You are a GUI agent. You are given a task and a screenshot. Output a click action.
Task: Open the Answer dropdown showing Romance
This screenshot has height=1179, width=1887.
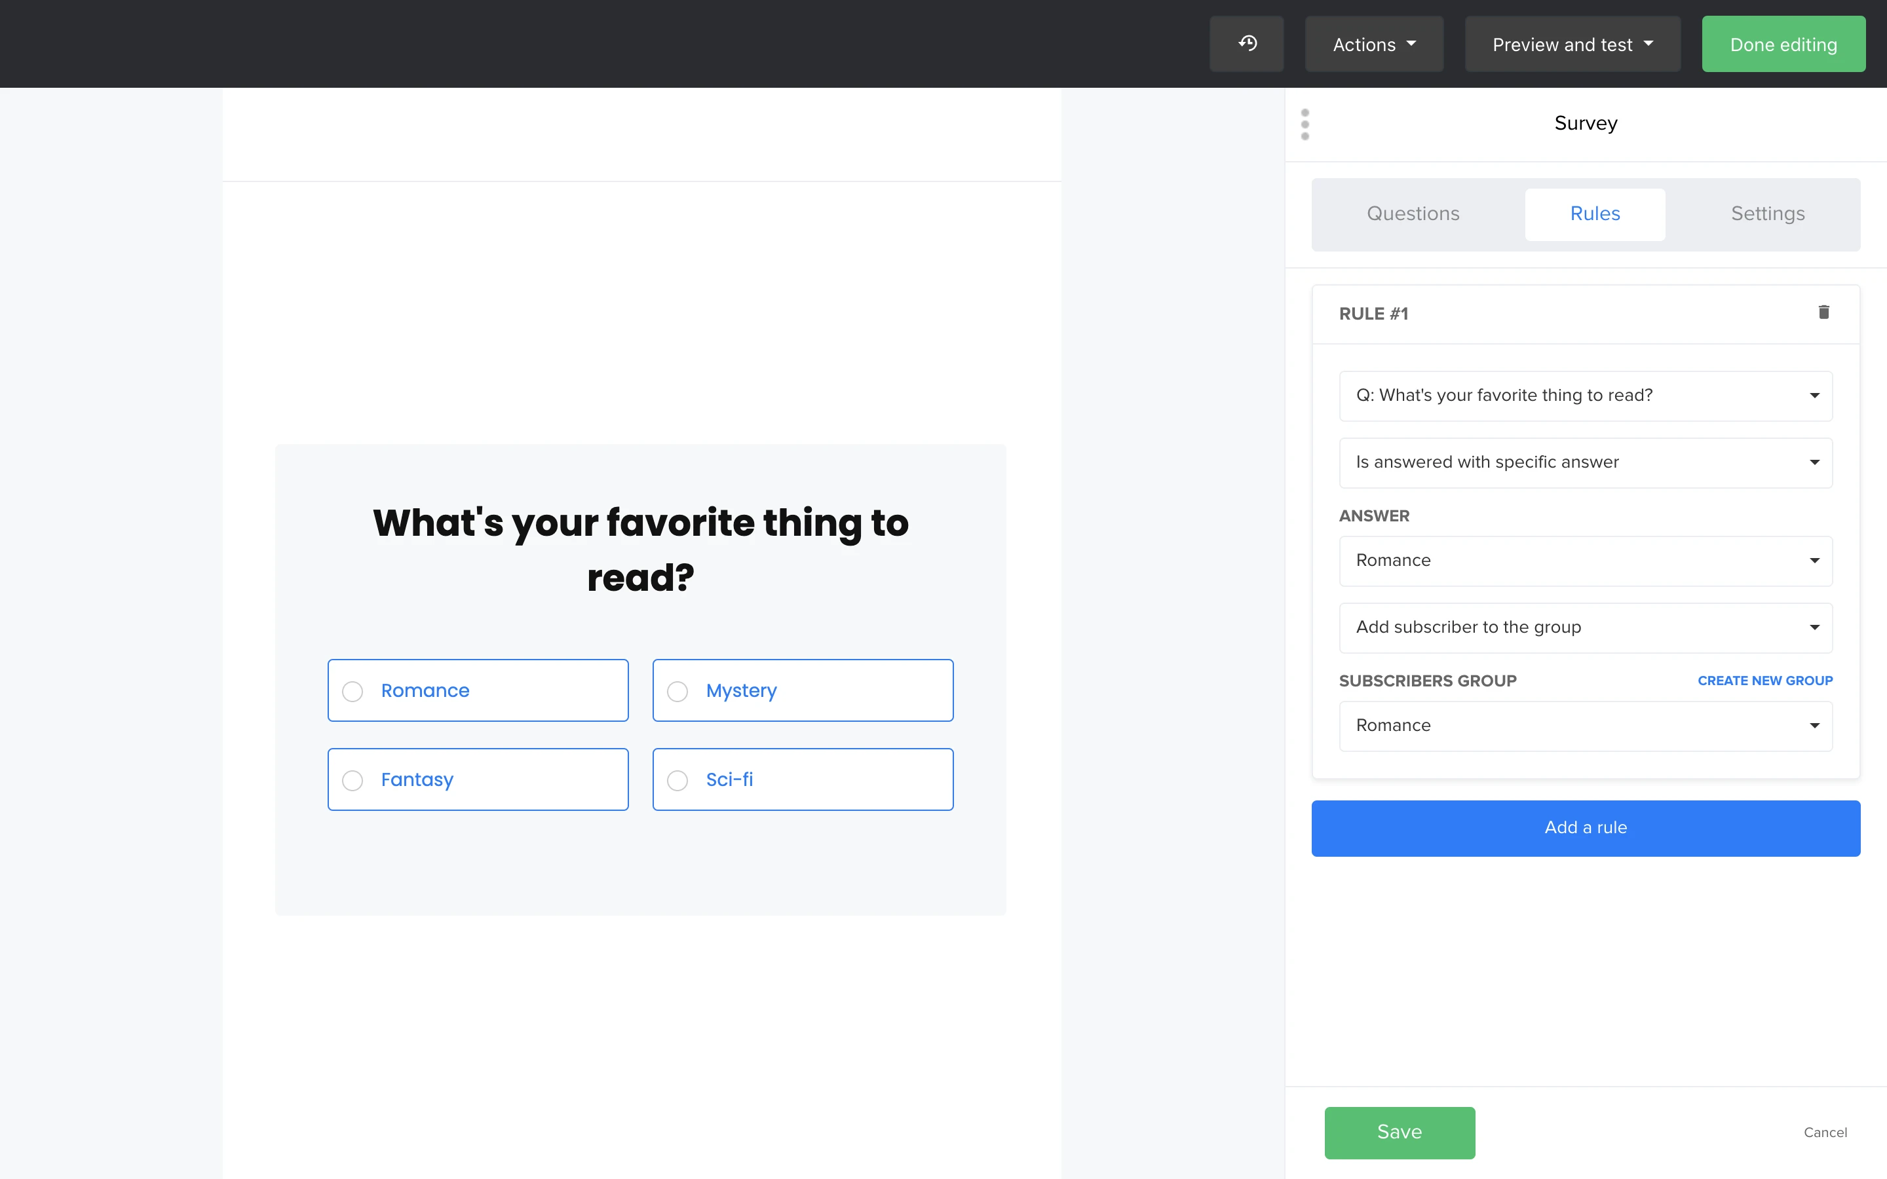[x=1585, y=561]
